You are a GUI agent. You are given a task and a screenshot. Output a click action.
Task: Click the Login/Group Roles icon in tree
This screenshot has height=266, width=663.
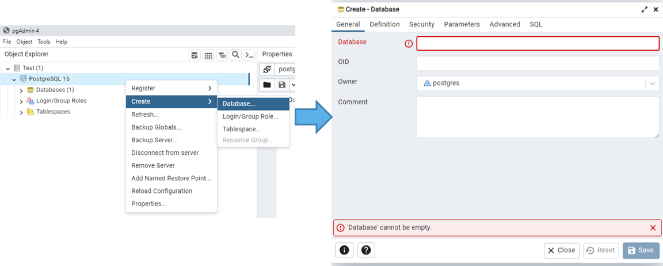click(x=31, y=101)
